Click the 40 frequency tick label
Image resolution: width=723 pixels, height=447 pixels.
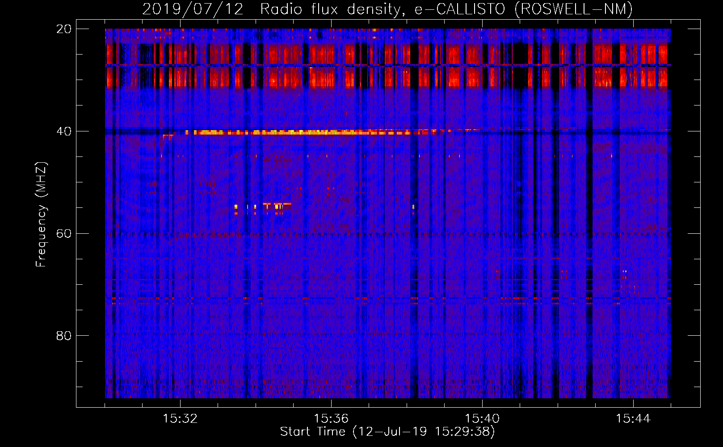tap(63, 131)
